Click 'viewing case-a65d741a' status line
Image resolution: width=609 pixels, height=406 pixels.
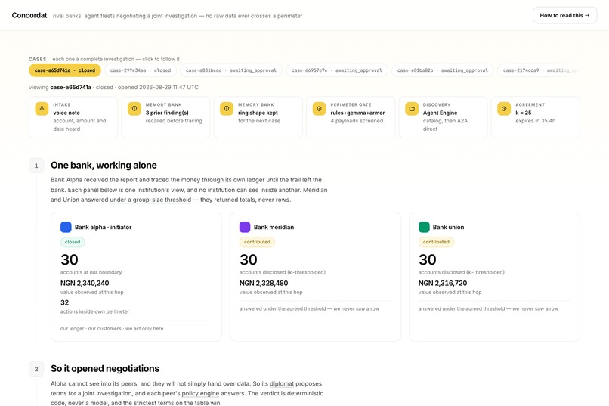tap(113, 88)
